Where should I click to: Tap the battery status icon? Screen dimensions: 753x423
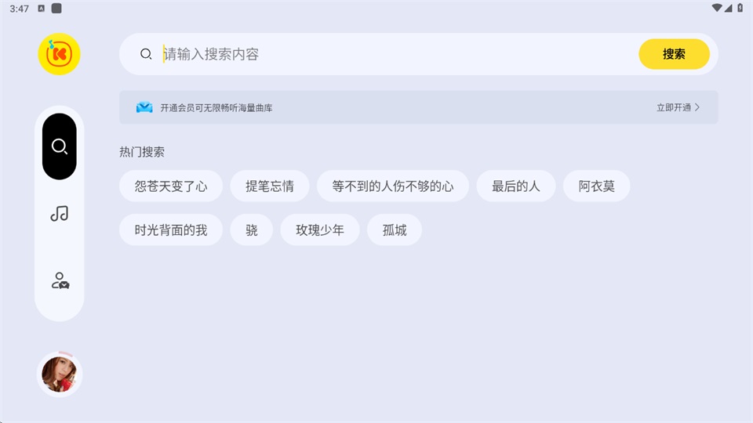coord(739,8)
